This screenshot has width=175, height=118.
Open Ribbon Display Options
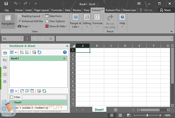(x=139, y=4)
